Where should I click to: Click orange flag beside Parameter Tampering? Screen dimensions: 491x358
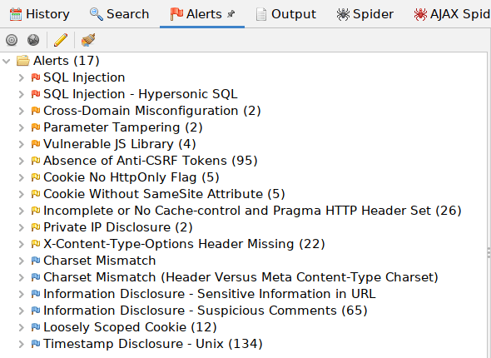[x=36, y=127]
